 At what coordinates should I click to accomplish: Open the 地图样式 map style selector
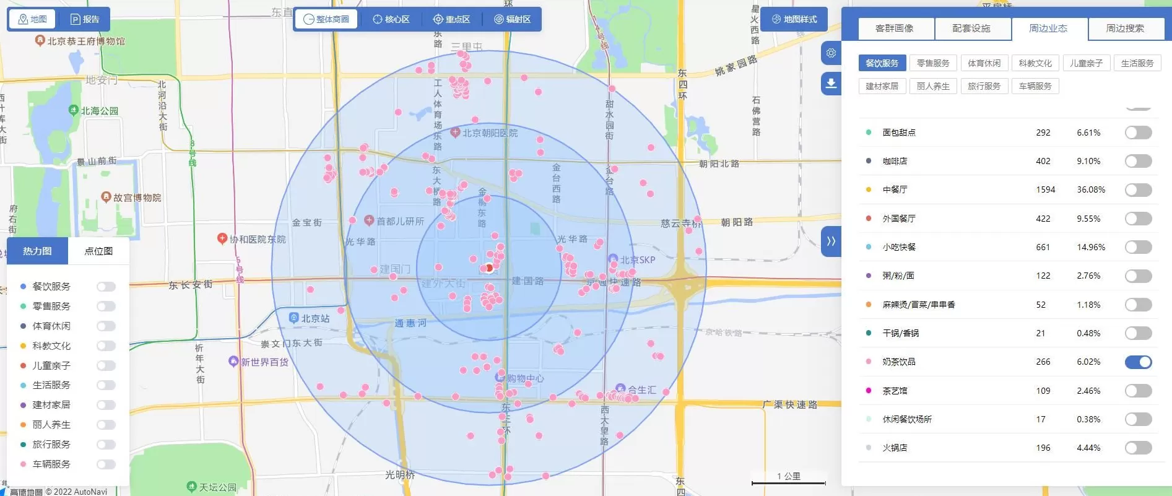(794, 19)
